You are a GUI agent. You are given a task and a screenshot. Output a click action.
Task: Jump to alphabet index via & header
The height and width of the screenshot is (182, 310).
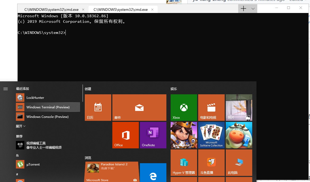(17, 155)
